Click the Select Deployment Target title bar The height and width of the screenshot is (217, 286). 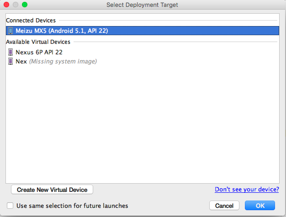142,5
